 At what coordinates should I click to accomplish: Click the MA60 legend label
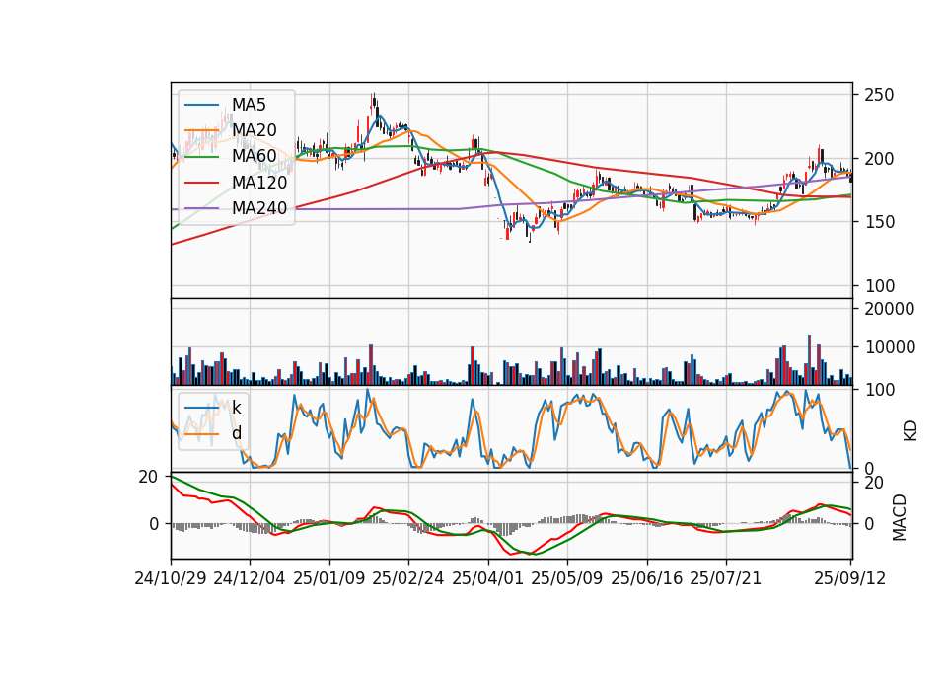tap(255, 156)
